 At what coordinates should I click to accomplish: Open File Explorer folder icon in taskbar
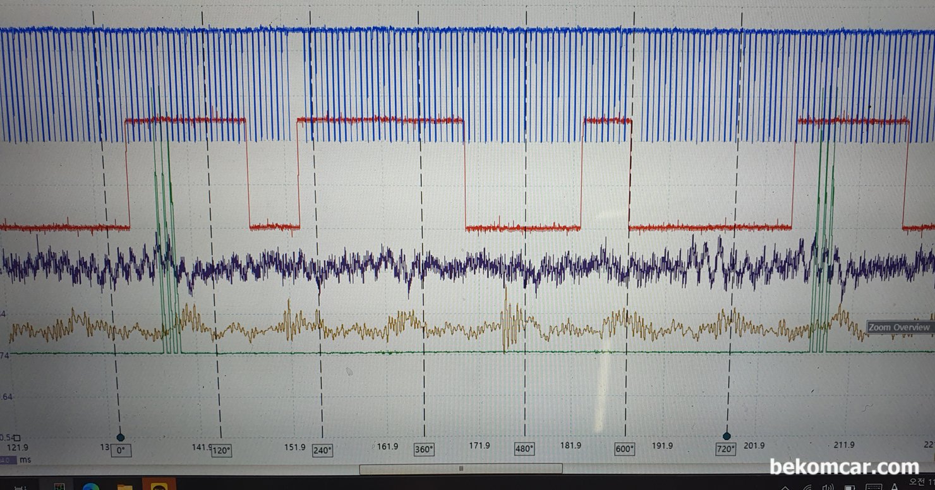pos(124,487)
